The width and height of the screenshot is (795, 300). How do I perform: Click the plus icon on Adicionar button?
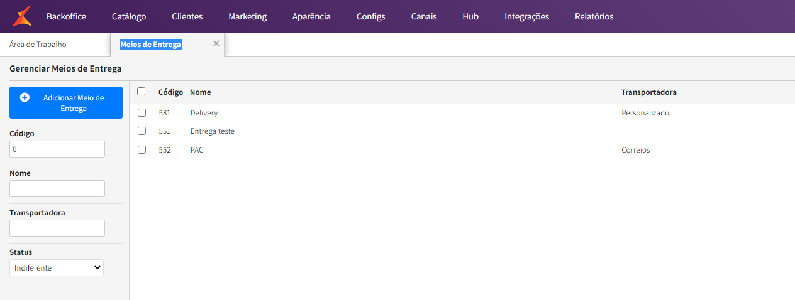click(x=25, y=97)
